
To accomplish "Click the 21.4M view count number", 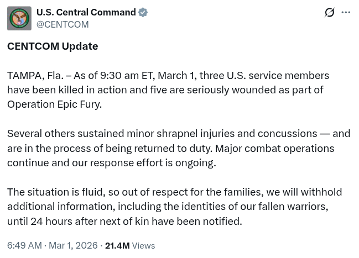I will 117,245.
